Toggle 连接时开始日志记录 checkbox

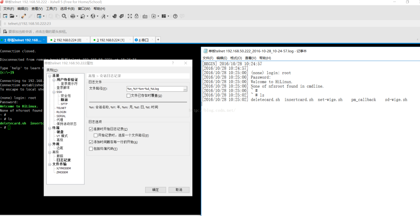click(91, 129)
